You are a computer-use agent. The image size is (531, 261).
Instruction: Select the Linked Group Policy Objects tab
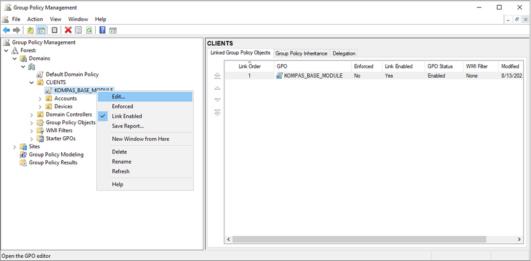click(240, 53)
